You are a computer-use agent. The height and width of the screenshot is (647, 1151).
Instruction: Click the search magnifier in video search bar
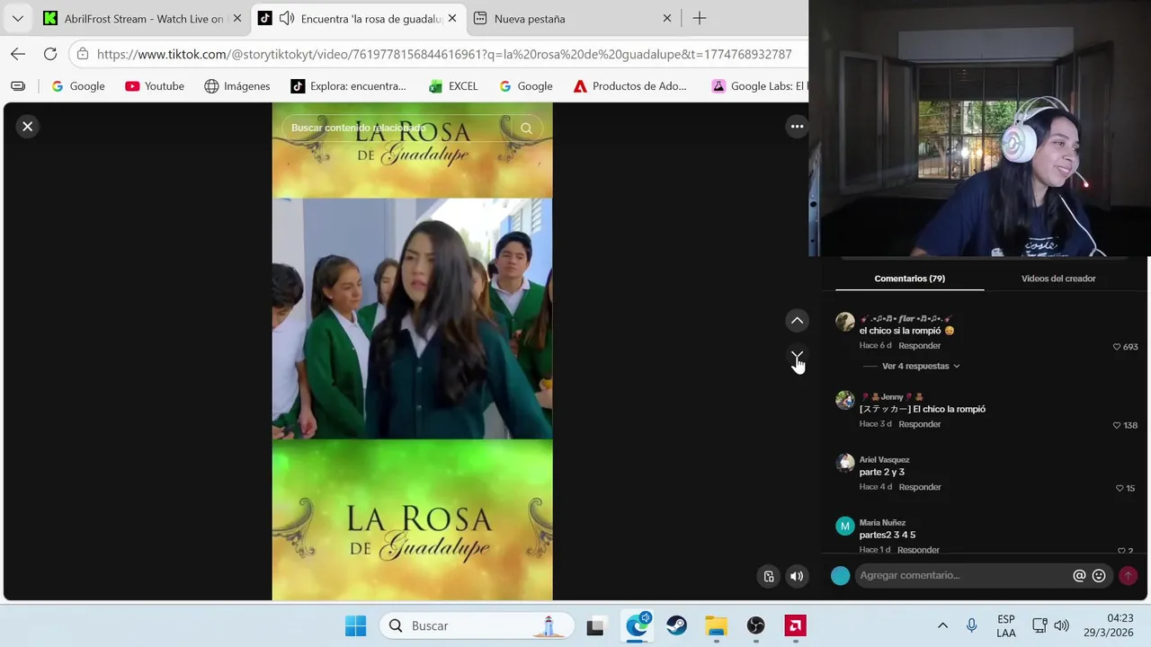(526, 128)
